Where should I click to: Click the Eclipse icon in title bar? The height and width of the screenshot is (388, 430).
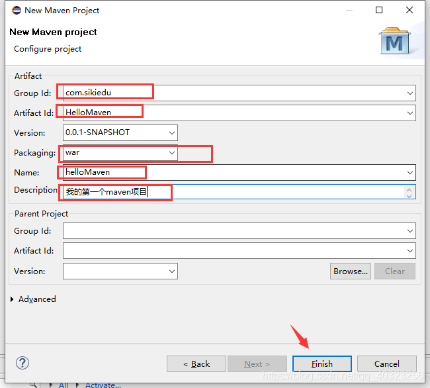[14, 10]
